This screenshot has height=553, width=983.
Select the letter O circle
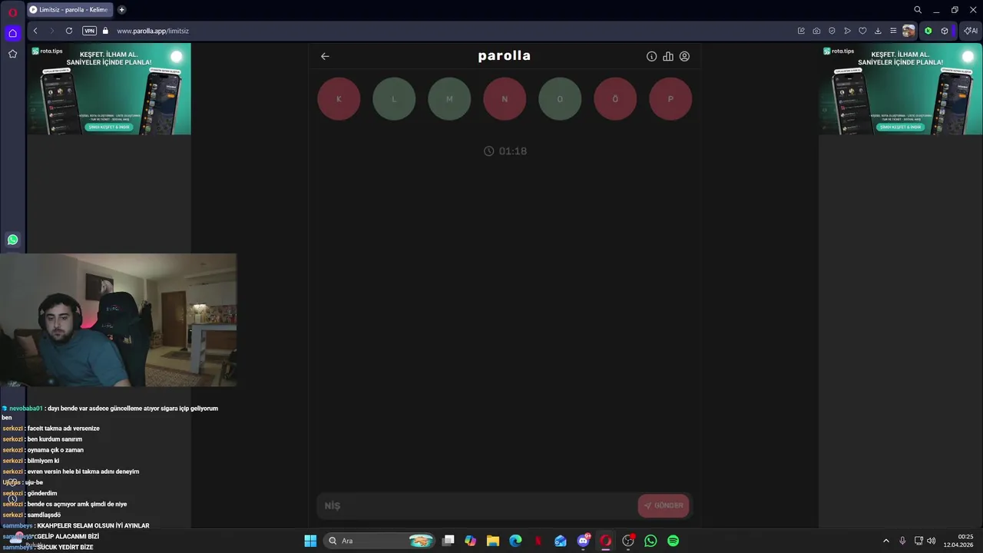560,99
